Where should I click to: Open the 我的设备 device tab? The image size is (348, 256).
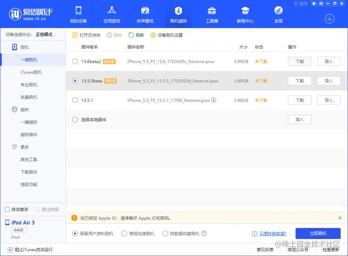click(x=78, y=15)
